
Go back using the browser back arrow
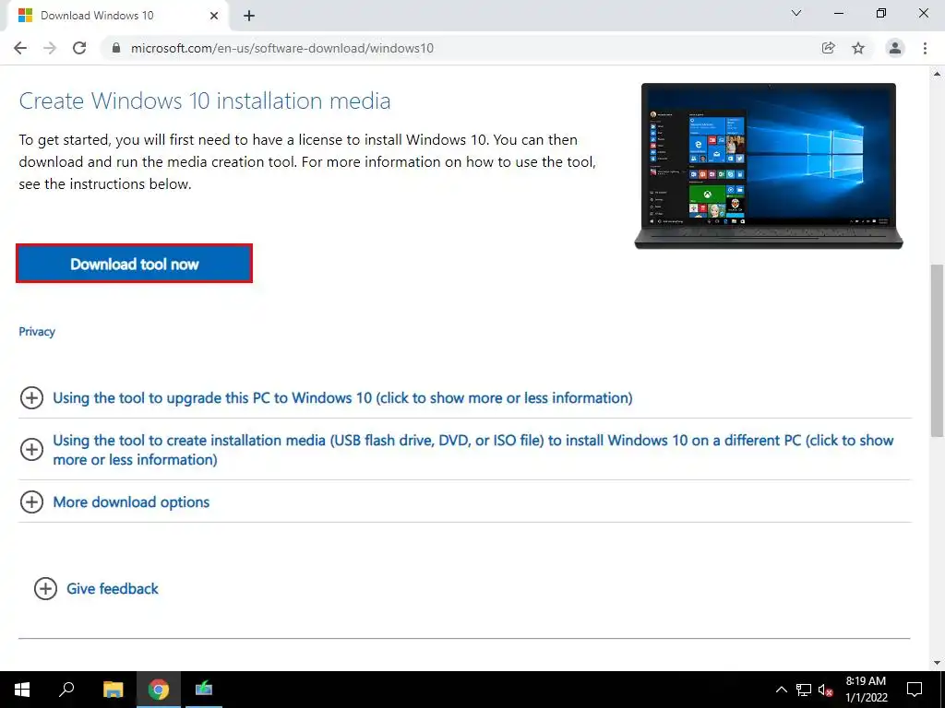pyautogui.click(x=20, y=48)
